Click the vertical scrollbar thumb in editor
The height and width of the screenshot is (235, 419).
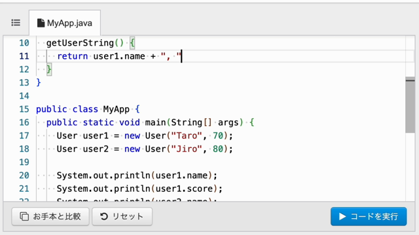410,104
